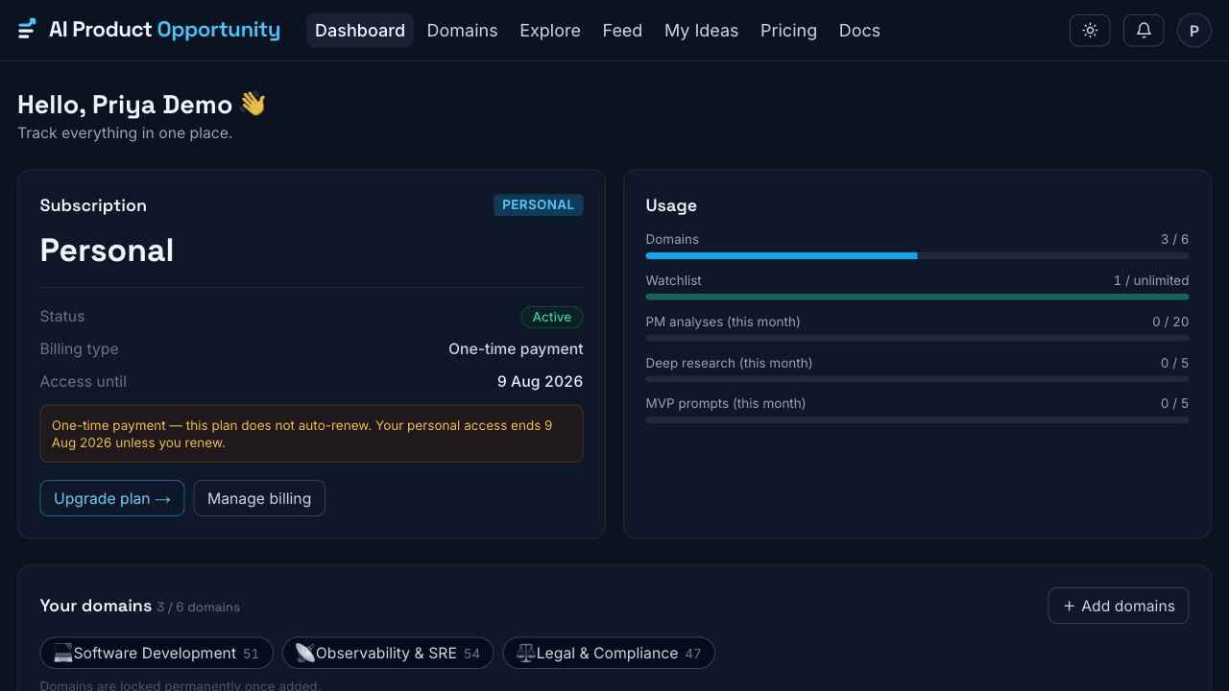Click the Manage billing button

tap(259, 498)
